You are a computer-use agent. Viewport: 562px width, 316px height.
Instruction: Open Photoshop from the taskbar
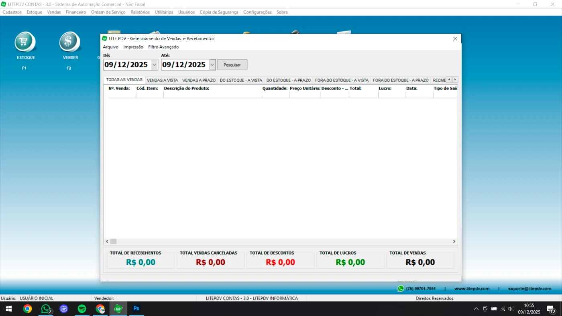[136, 309]
